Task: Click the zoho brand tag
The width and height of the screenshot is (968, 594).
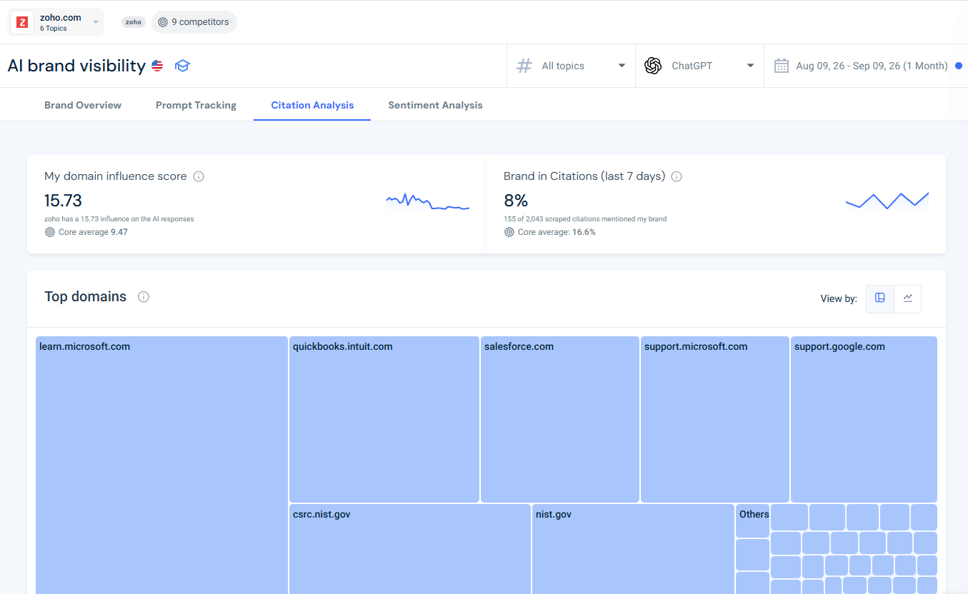Action: pos(133,22)
